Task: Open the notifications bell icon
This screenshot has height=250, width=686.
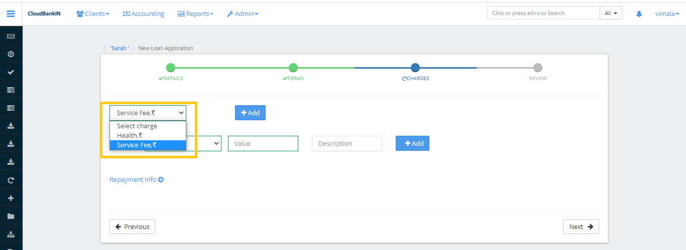Action: (639, 14)
